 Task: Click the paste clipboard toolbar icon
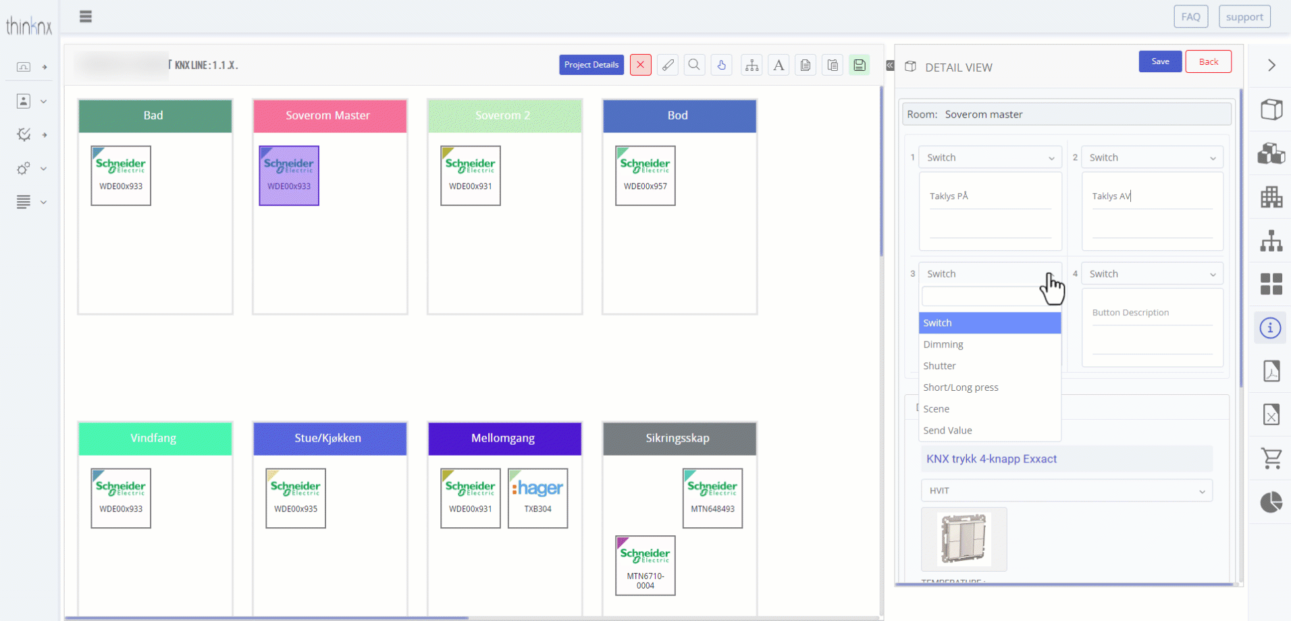coord(833,65)
